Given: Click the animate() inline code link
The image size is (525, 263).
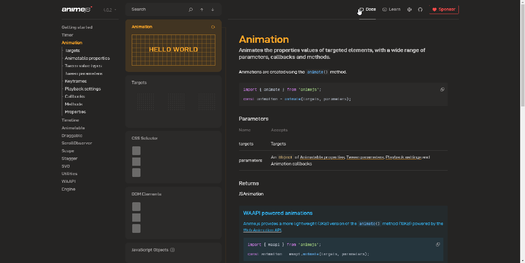Looking at the screenshot, I should coord(317,72).
